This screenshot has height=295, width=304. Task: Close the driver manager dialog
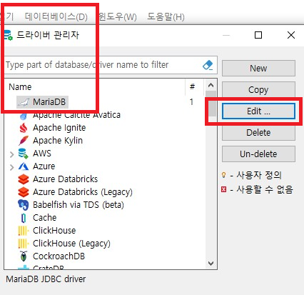tap(291, 35)
